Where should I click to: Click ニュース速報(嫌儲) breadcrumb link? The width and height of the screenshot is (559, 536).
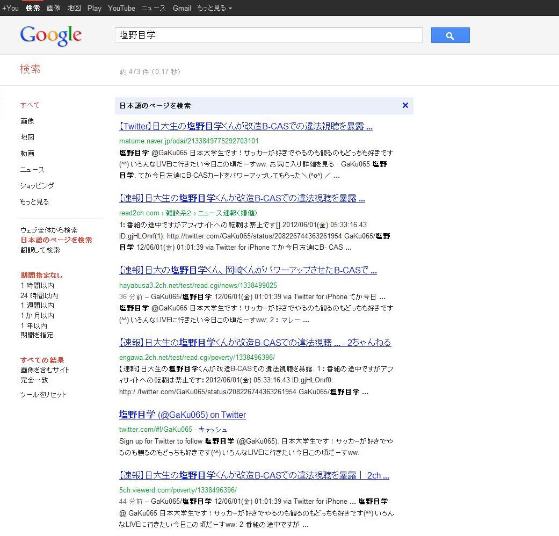click(x=227, y=213)
